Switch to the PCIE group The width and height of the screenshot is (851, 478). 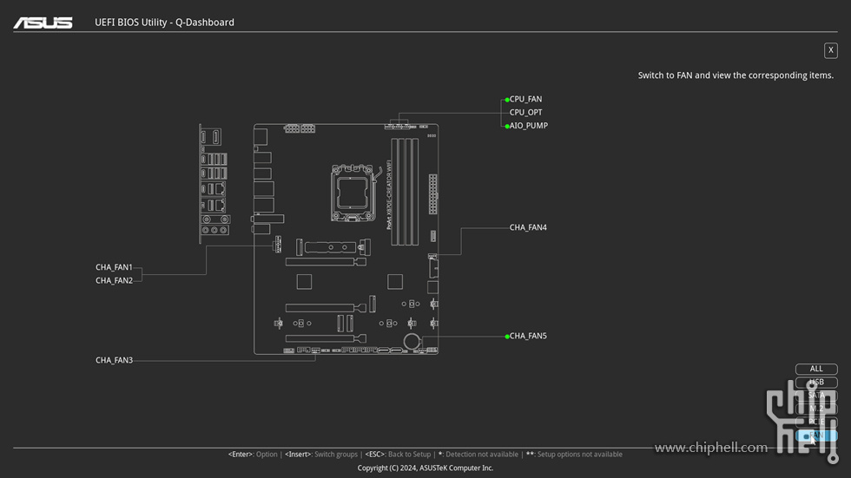click(816, 422)
